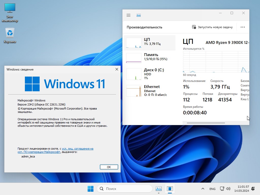Open the notifications bell icon
Image resolution: width=260 pixels, height=195 pixels.
click(x=253, y=189)
